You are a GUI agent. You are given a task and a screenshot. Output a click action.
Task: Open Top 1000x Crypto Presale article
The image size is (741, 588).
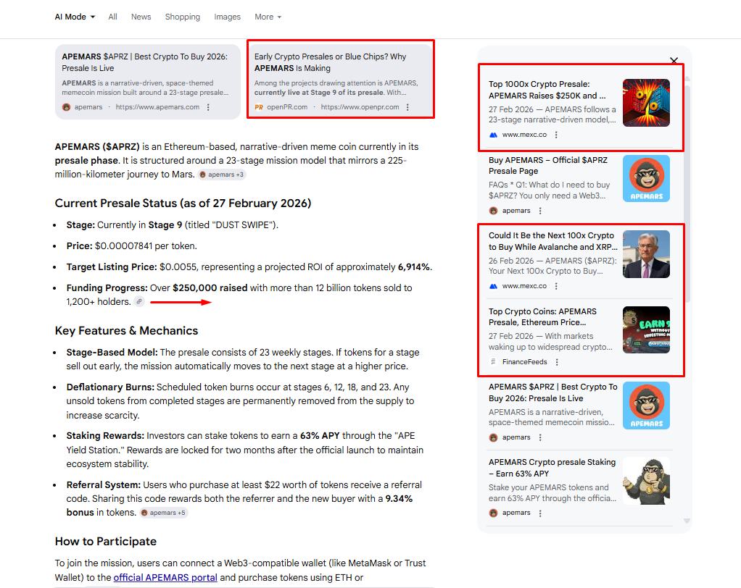(547, 90)
